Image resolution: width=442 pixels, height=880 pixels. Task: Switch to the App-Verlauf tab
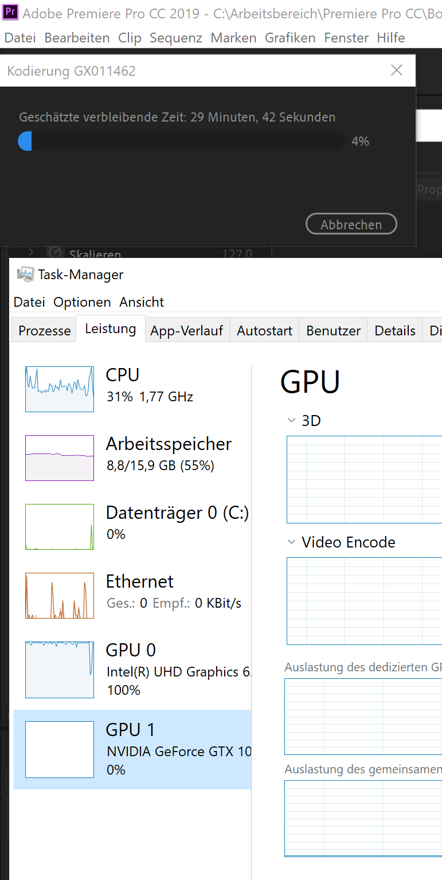pyautogui.click(x=187, y=331)
